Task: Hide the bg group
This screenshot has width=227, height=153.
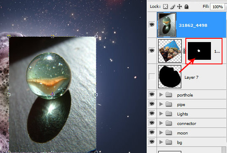Action: click(152, 142)
